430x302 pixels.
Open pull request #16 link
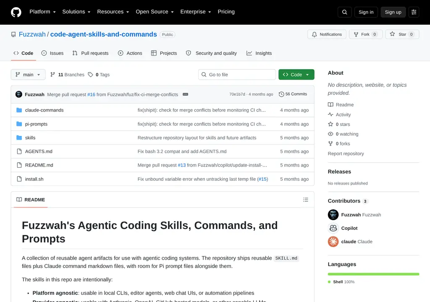[x=91, y=94]
